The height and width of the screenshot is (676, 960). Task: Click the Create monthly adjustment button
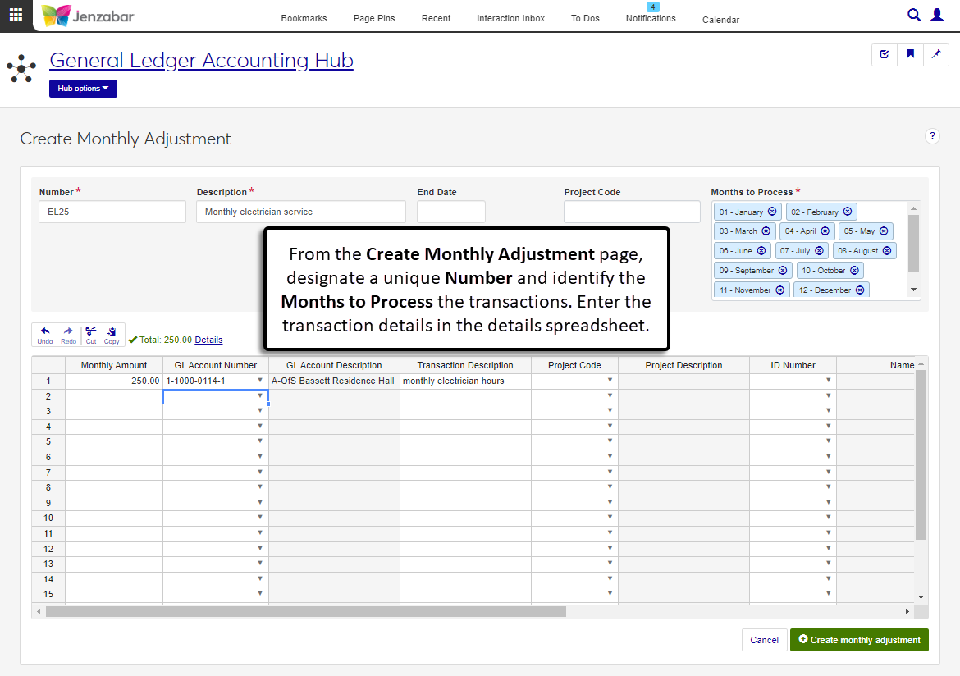point(859,640)
